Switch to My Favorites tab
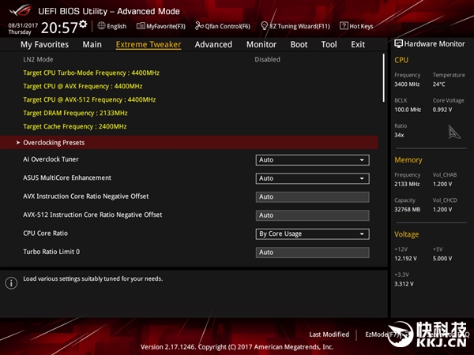 pos(45,45)
